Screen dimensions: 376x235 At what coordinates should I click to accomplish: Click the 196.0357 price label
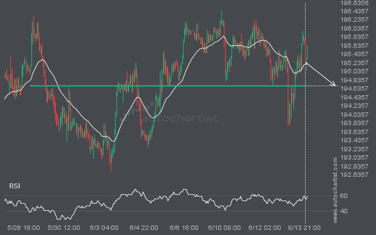(354, 29)
